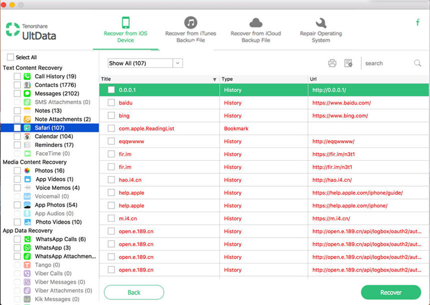Tick the checkbox for the baidu row
This screenshot has width=430, height=305.
pyautogui.click(x=111, y=103)
